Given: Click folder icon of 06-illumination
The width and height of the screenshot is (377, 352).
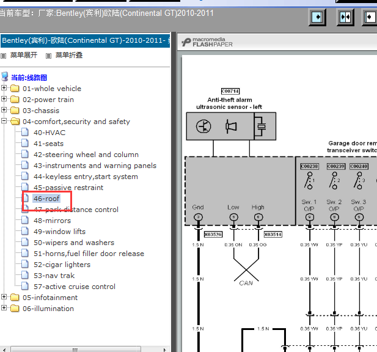Looking at the screenshot, I should point(15,309).
